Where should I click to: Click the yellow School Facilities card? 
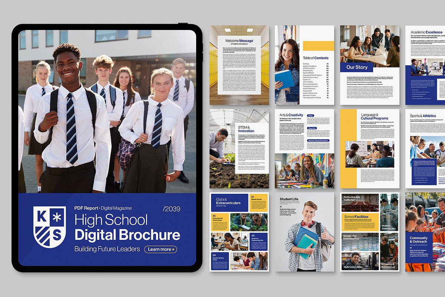point(360,222)
